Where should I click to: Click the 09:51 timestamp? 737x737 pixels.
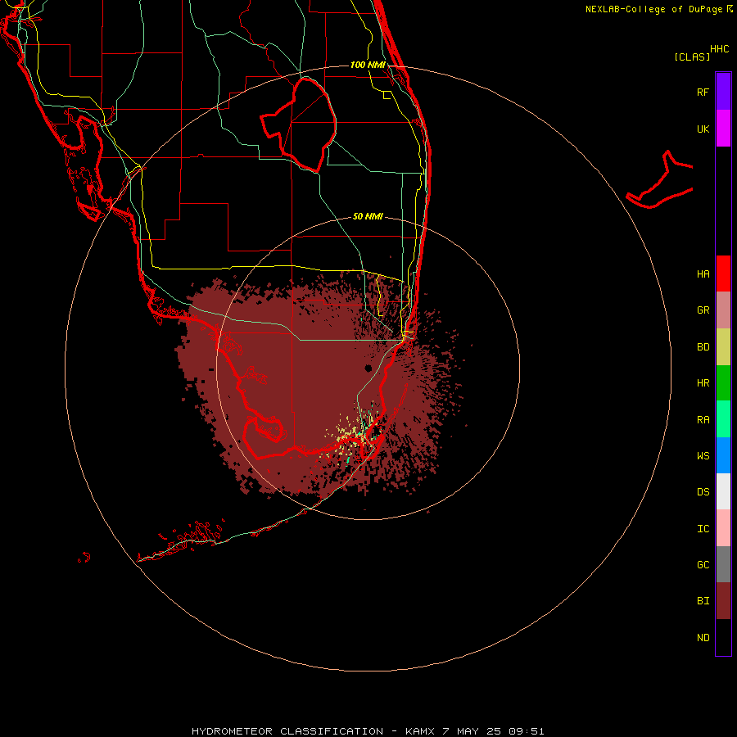click(528, 731)
